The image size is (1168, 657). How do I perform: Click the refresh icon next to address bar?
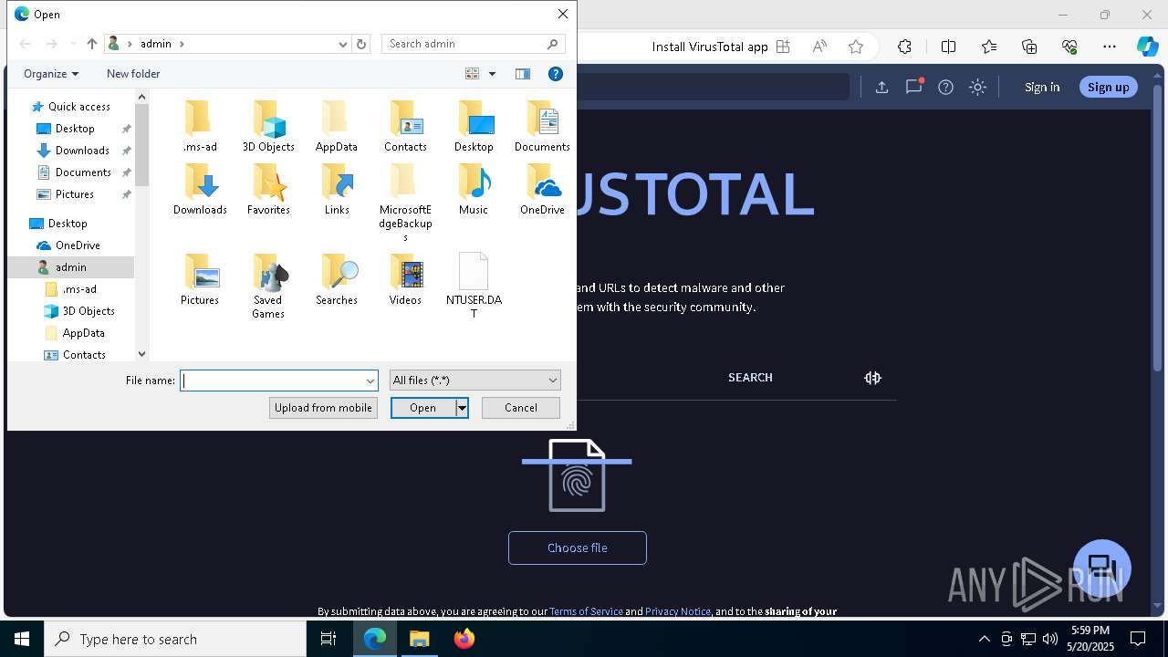(x=361, y=44)
